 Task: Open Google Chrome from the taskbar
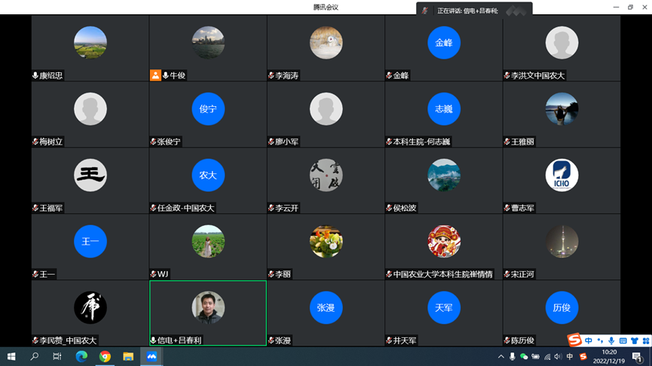[105, 356]
